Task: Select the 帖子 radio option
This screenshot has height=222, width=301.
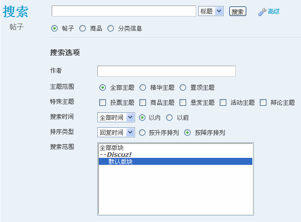Action: coord(55,29)
